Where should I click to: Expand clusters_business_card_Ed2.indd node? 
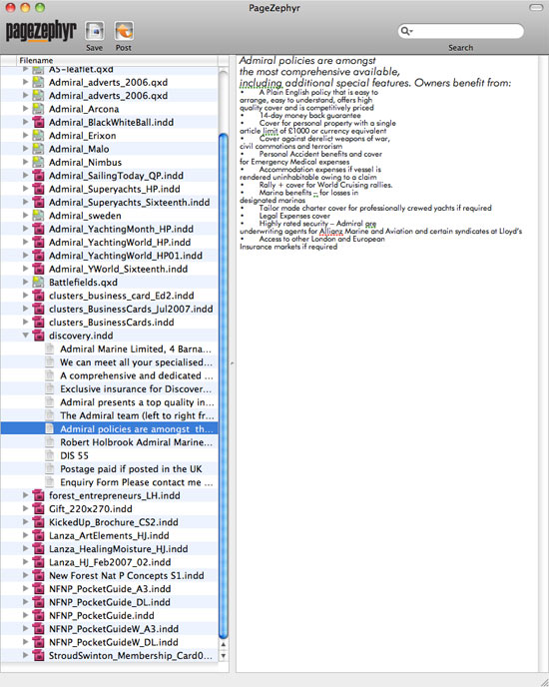pyautogui.click(x=25, y=296)
